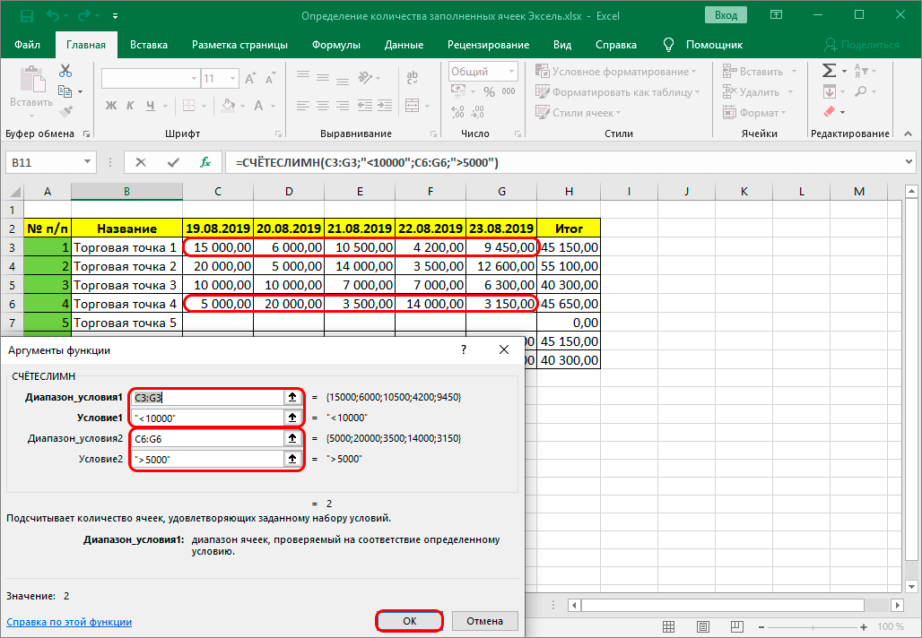The image size is (922, 638).
Task: Click in the Диапазон_условия2 input field
Action: click(208, 438)
